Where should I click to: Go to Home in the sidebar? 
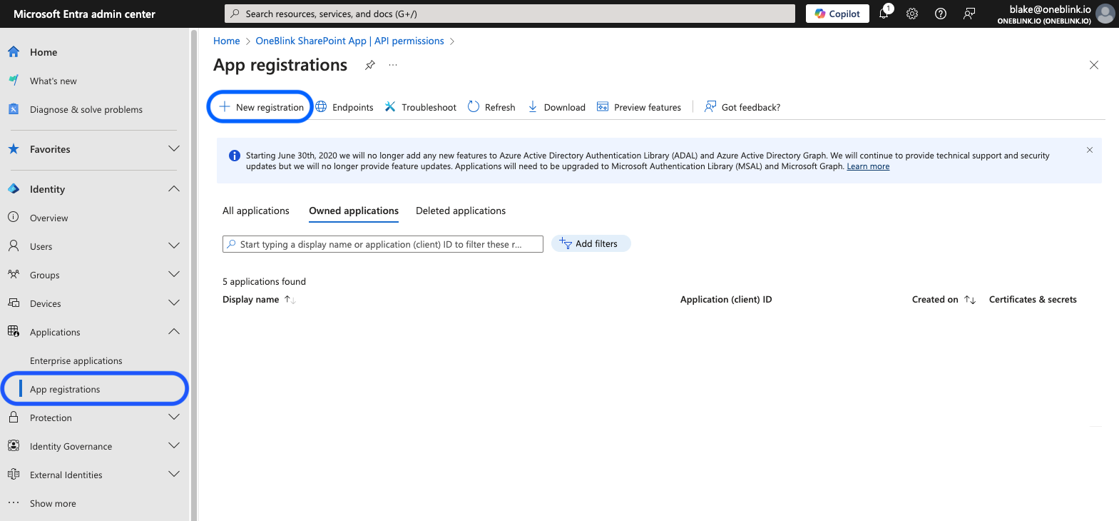tap(44, 52)
